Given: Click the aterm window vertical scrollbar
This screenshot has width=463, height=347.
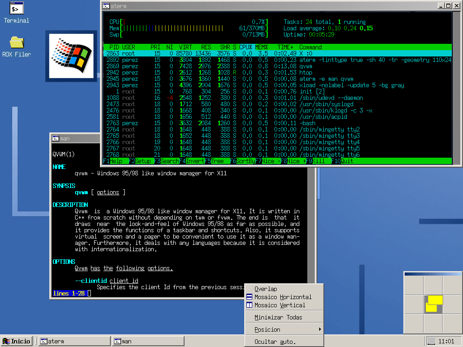Looking at the screenshot, I should pyautogui.click(x=457, y=88).
